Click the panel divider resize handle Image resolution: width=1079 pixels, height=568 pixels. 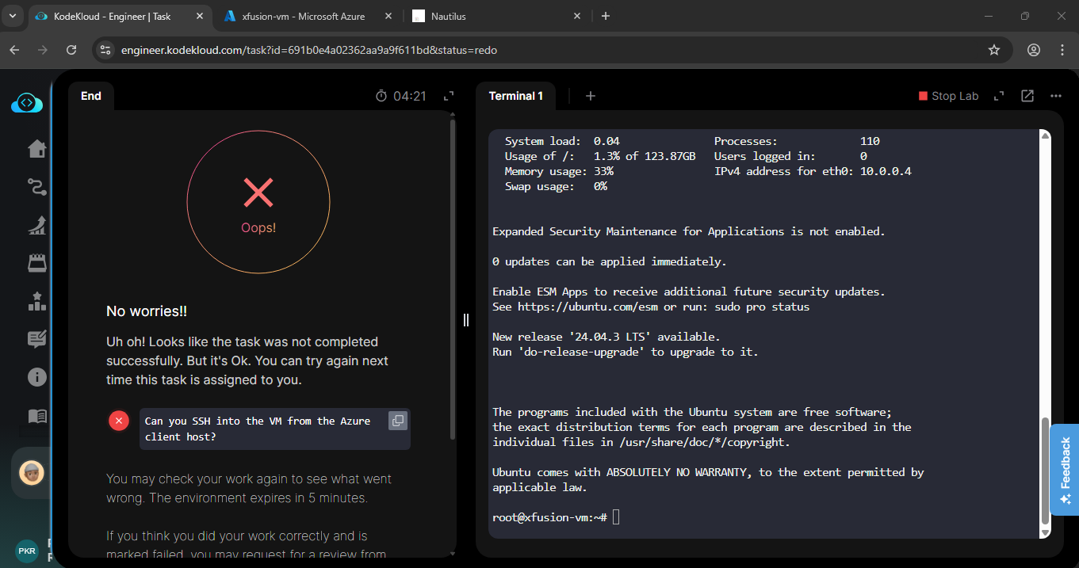coord(466,320)
